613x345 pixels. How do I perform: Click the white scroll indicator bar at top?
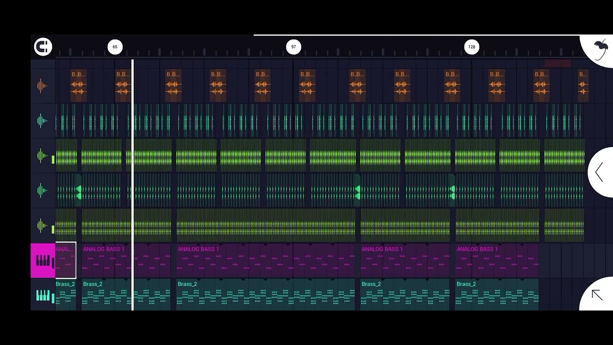[x=416, y=35]
